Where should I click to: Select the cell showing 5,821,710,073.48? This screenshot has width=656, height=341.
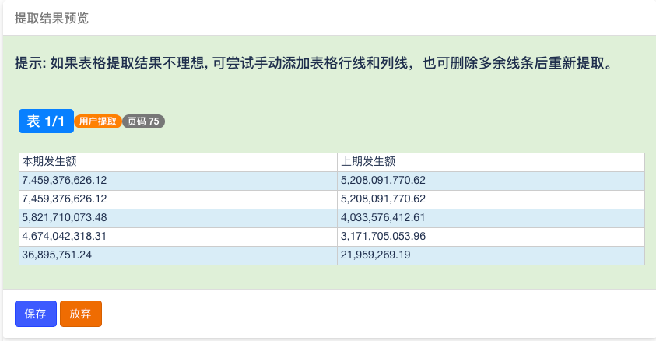coord(178,219)
